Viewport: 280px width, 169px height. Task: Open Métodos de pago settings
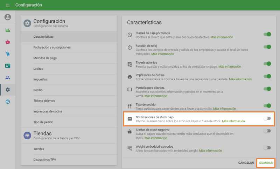tap(46, 58)
